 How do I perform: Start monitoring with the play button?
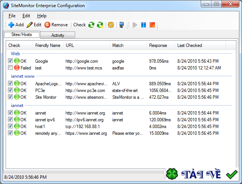pyautogui.click(x=135, y=25)
